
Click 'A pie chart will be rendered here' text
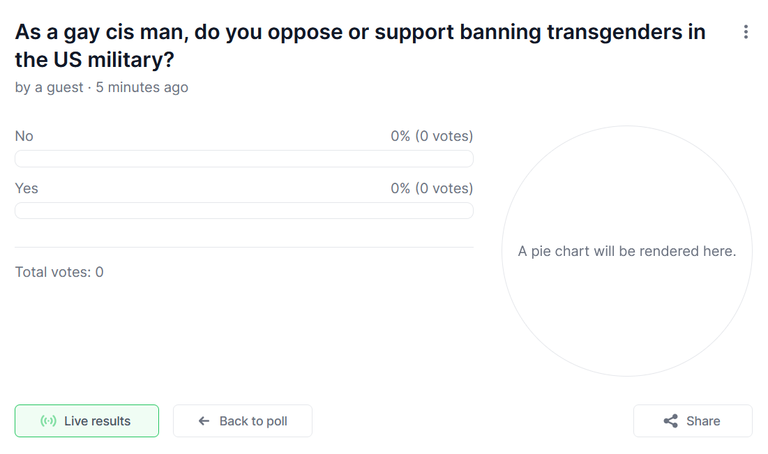pyautogui.click(x=626, y=251)
